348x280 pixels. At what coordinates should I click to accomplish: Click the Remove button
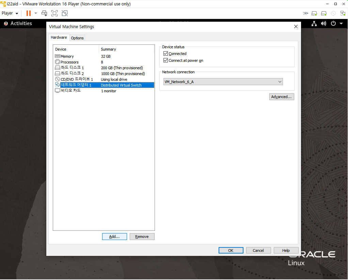tap(142, 237)
